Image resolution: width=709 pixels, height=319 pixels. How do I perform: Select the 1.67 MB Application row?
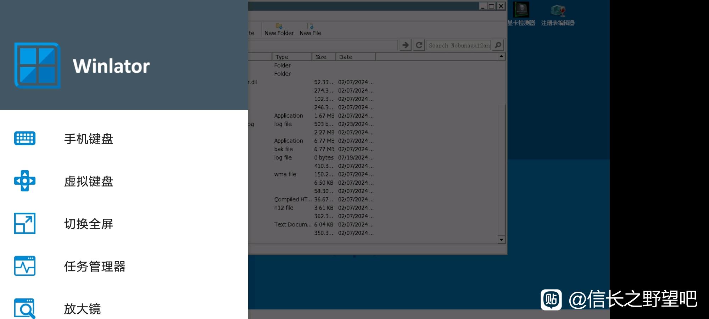click(x=373, y=116)
